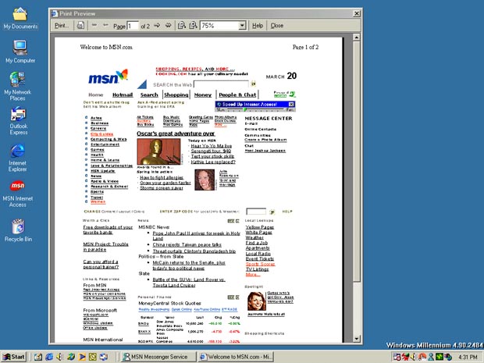Go to previous page arrow icon
The image size is (484, 363).
pyautogui.click(x=106, y=25)
